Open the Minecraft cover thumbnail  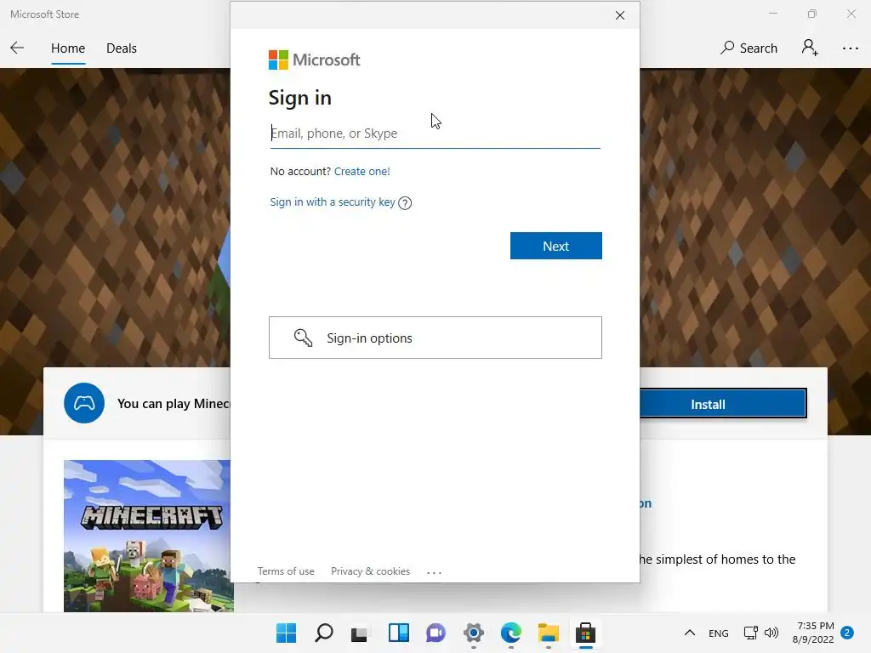[147, 536]
